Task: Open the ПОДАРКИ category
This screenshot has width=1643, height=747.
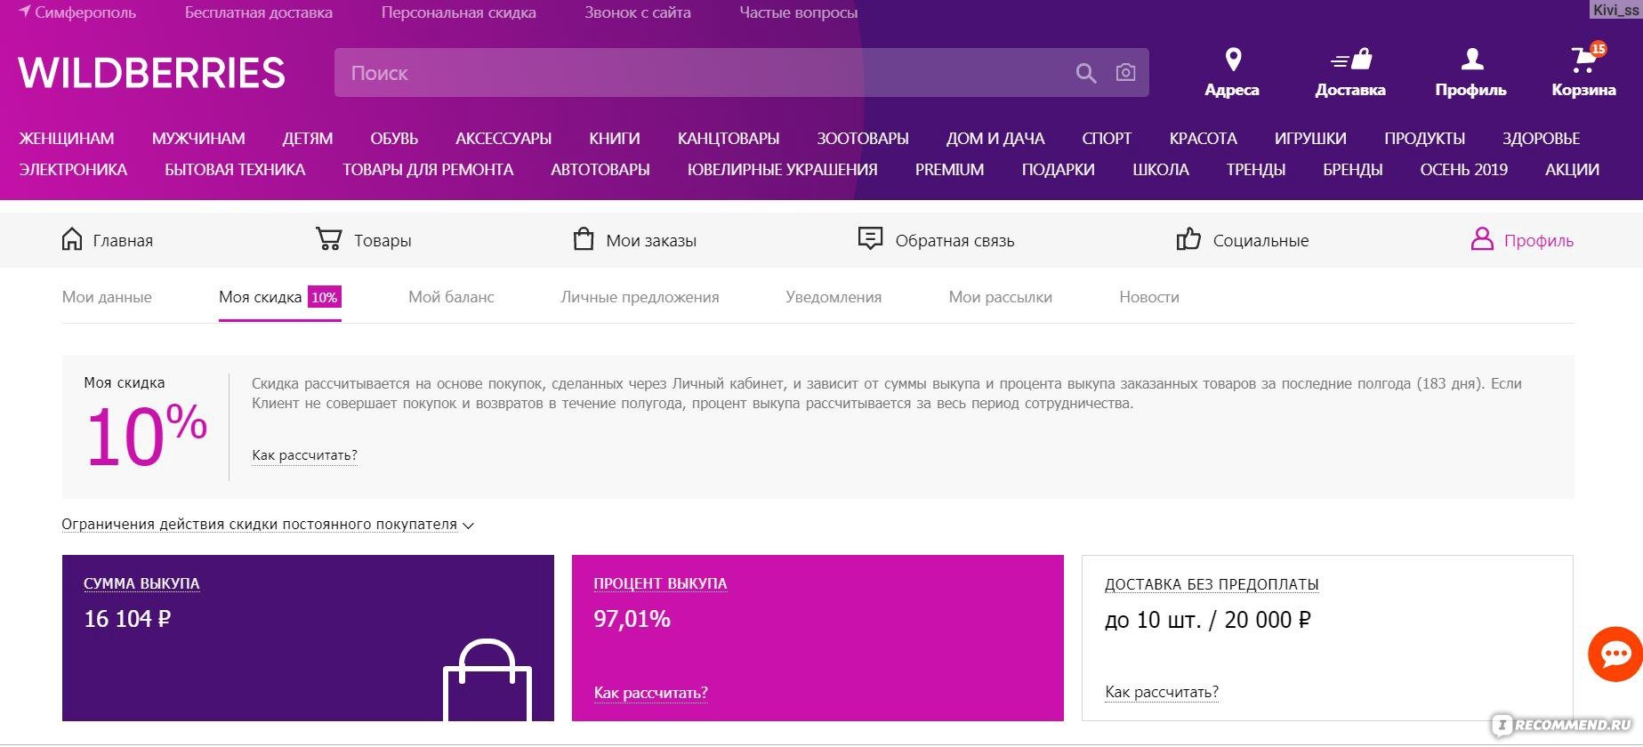Action: [1058, 170]
